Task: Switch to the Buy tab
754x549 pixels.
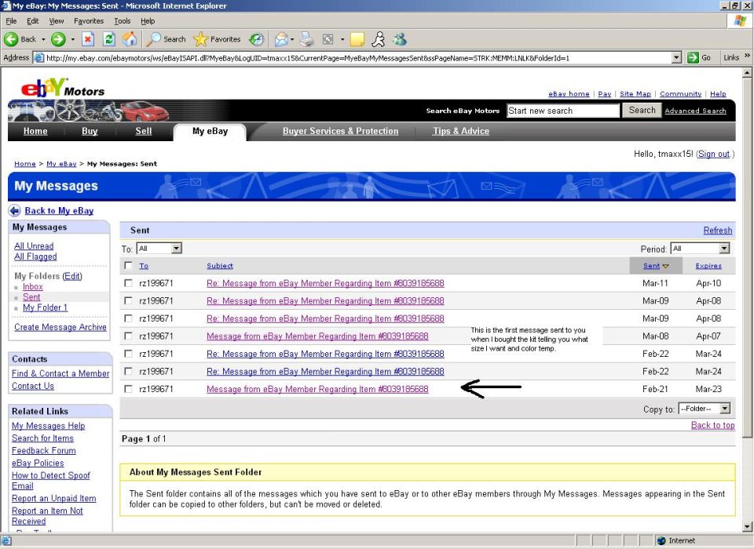Action: 90,131
